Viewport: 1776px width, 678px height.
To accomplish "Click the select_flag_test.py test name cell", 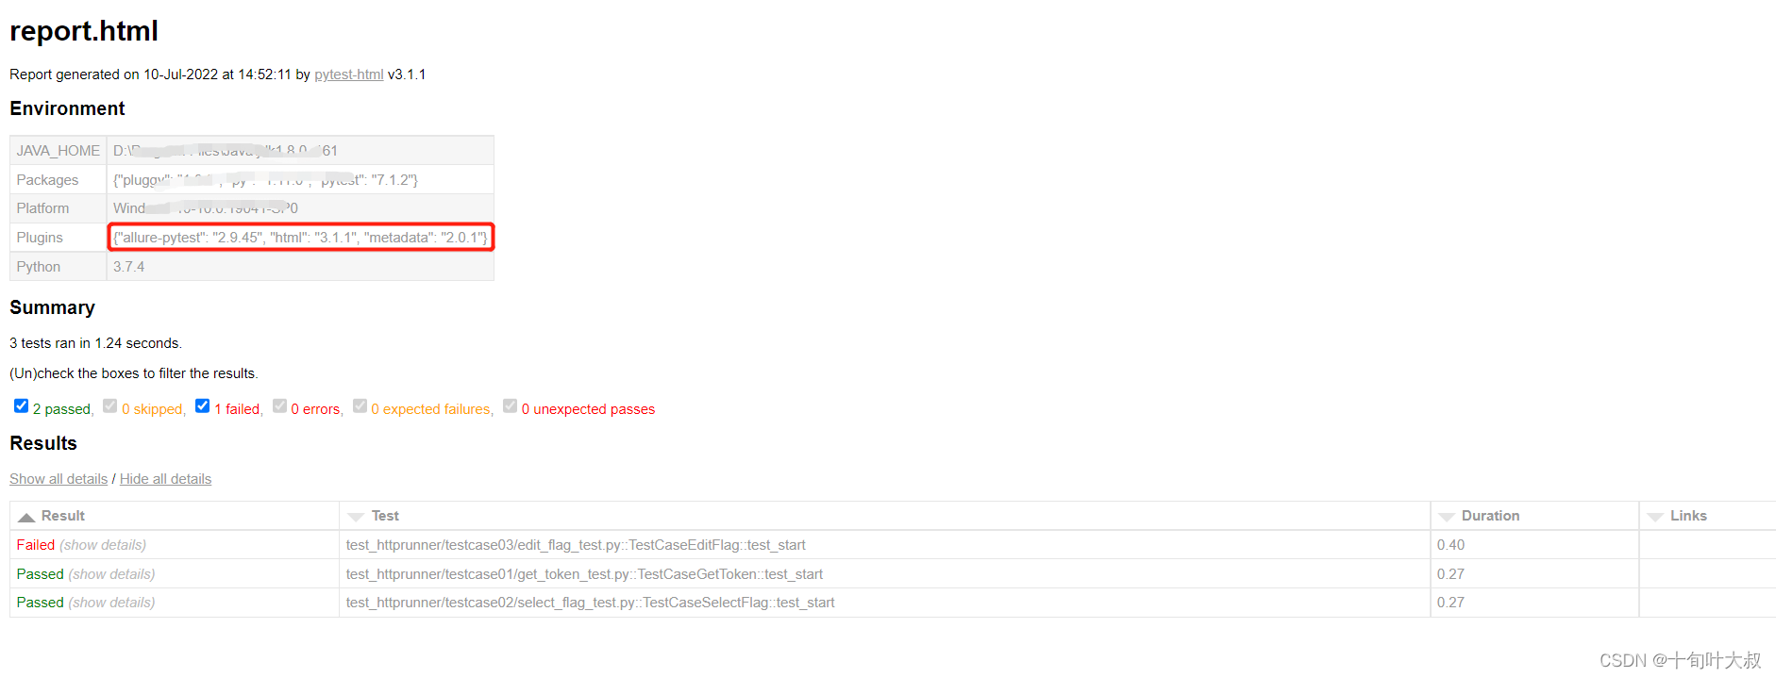I will point(884,603).
